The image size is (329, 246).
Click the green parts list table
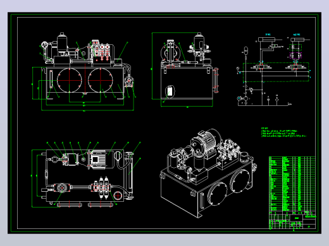(292, 184)
